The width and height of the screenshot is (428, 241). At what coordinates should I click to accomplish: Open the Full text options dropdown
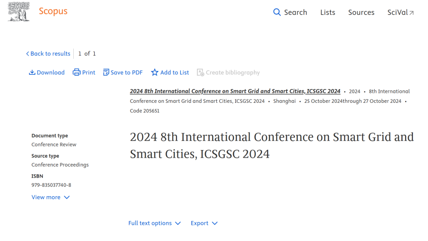pos(155,223)
